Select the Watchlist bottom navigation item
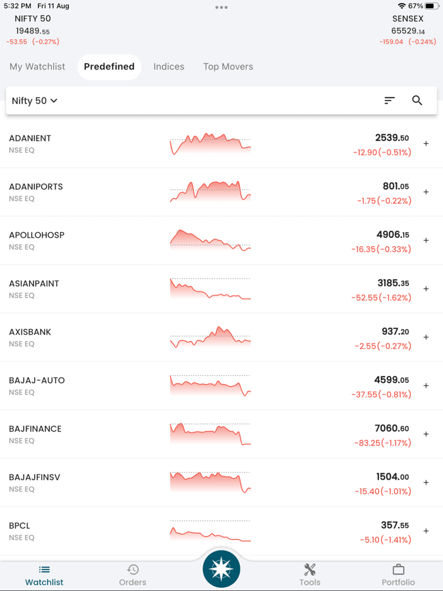This screenshot has height=591, width=443. tap(44, 575)
